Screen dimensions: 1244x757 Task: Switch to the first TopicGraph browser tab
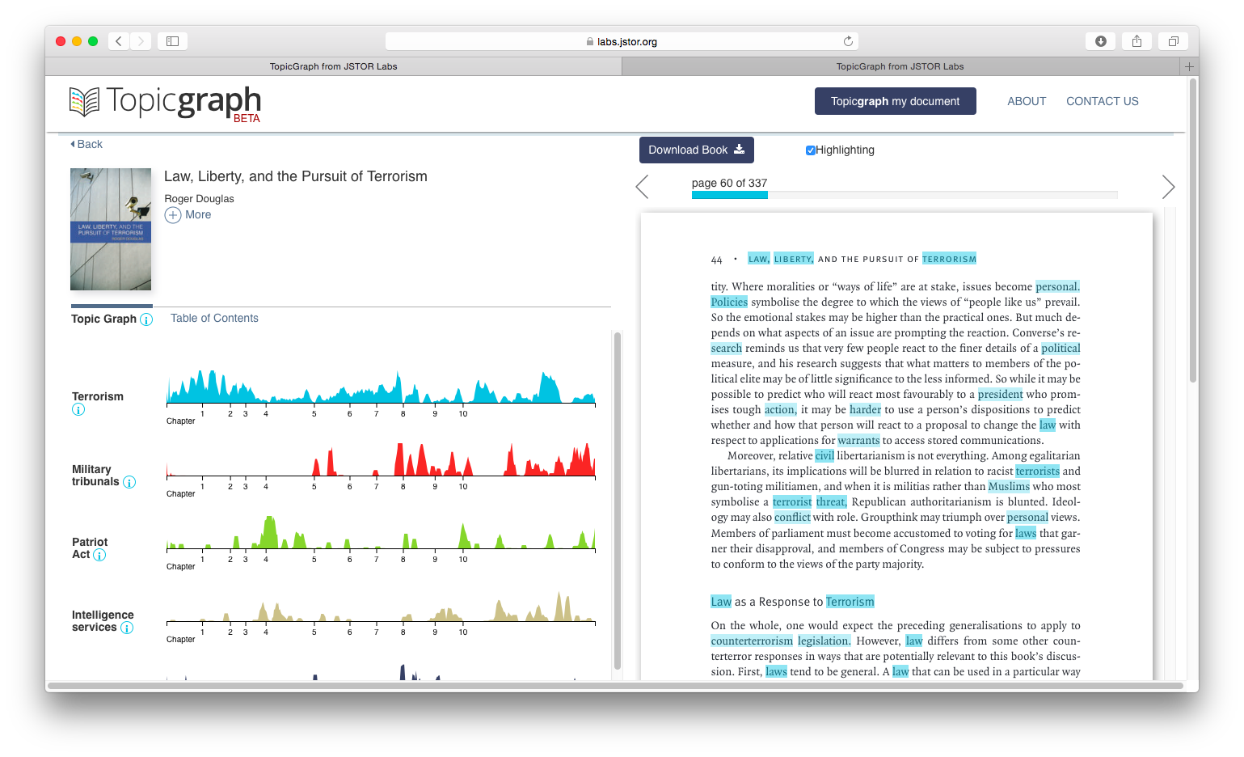click(333, 66)
